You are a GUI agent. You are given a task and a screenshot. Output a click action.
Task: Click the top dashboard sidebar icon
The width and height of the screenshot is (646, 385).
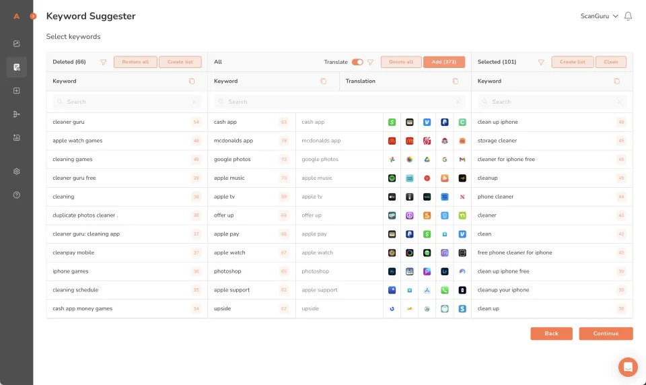pyautogui.click(x=16, y=43)
